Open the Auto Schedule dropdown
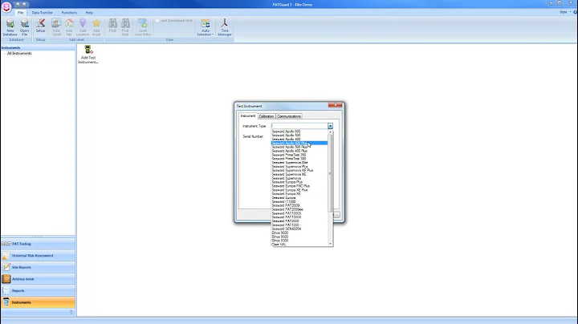Screen dimensions: 578x324 pos(206,27)
